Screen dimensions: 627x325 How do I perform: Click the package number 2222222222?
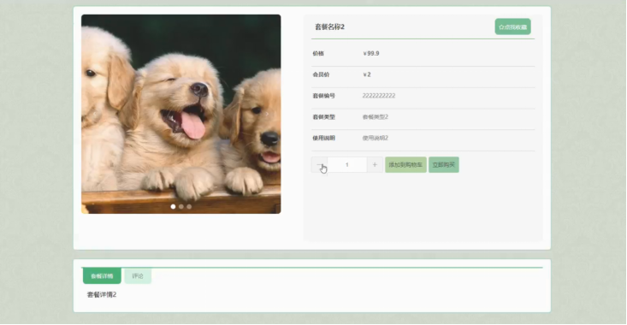pos(379,96)
